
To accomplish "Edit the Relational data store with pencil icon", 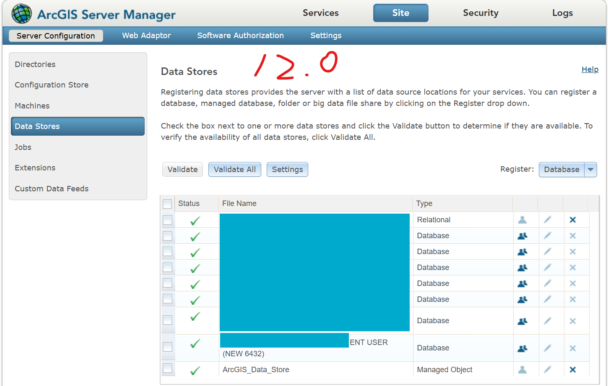I will [548, 220].
